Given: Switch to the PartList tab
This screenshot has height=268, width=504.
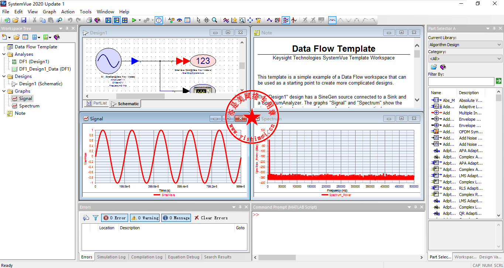Looking at the screenshot, I should click(97, 103).
